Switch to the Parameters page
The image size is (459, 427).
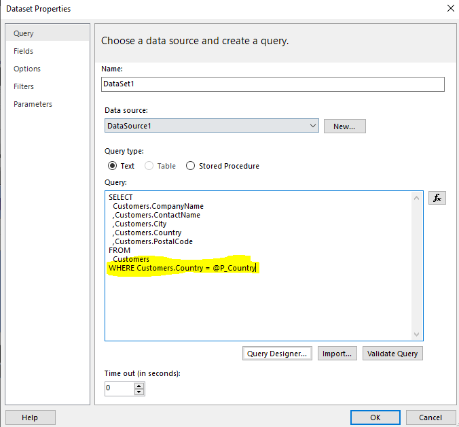33,104
